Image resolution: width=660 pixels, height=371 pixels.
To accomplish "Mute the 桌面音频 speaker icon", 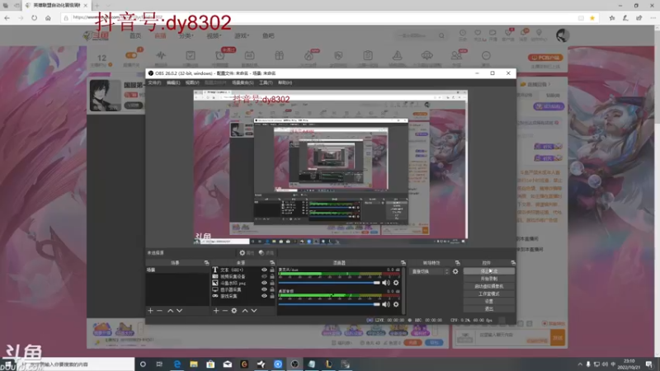I will click(x=385, y=304).
